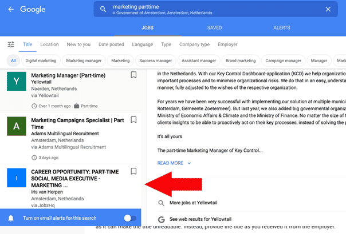Click the text Turn on email alerts for this search
The width and height of the screenshot is (346, 234).
pos(60,218)
